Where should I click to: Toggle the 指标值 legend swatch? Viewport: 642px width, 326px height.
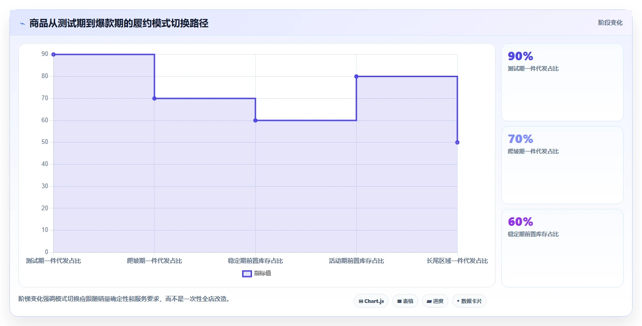tap(247, 273)
